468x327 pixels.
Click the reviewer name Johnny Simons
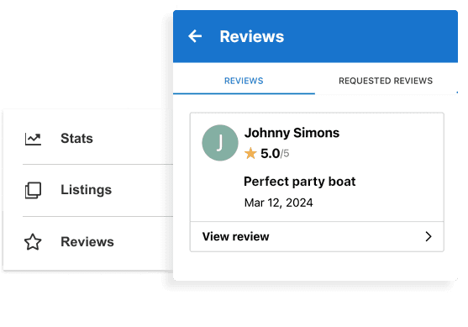(x=292, y=133)
